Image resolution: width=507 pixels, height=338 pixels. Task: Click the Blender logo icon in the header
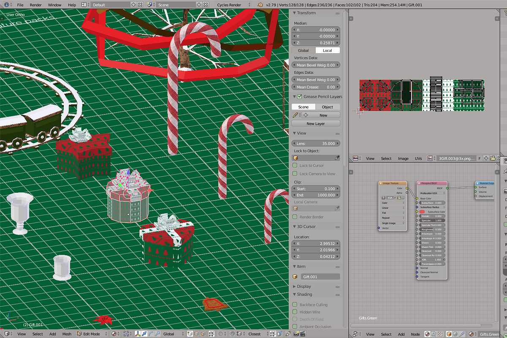click(260, 5)
